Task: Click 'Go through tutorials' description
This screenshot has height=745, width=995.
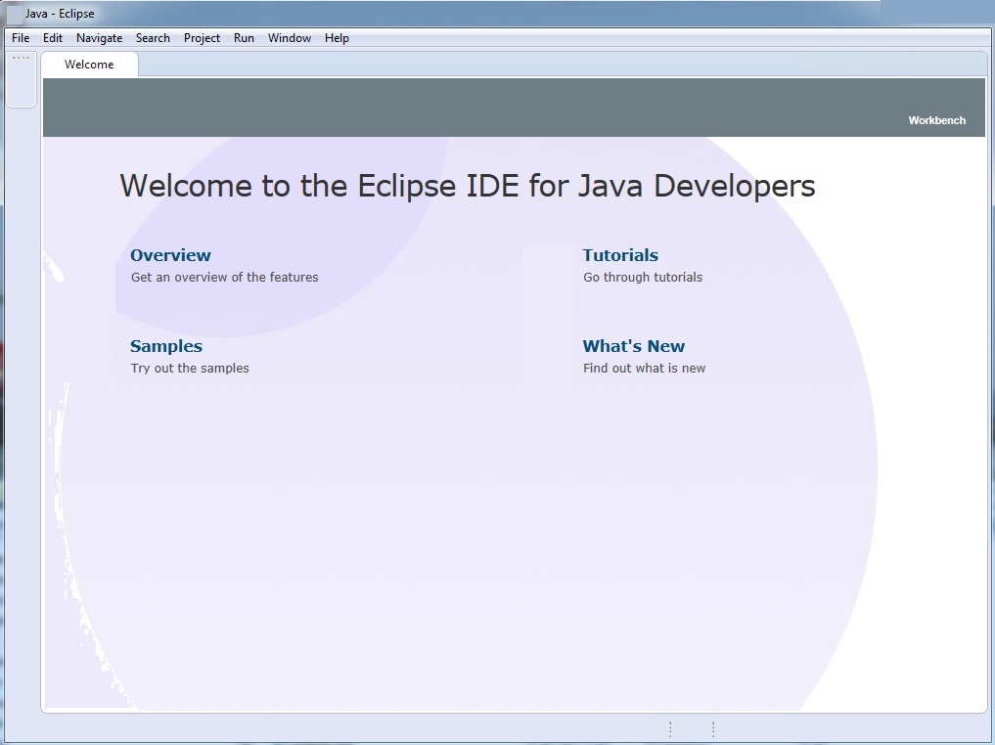Action: [643, 277]
